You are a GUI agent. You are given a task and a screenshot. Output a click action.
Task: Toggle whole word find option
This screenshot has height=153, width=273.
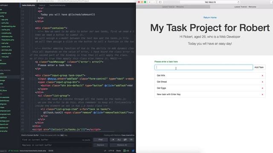131,140
